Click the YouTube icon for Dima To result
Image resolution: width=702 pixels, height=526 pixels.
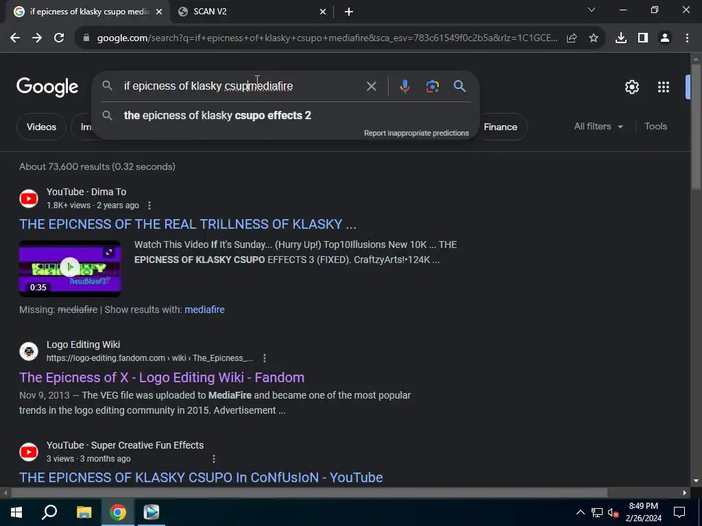point(29,199)
